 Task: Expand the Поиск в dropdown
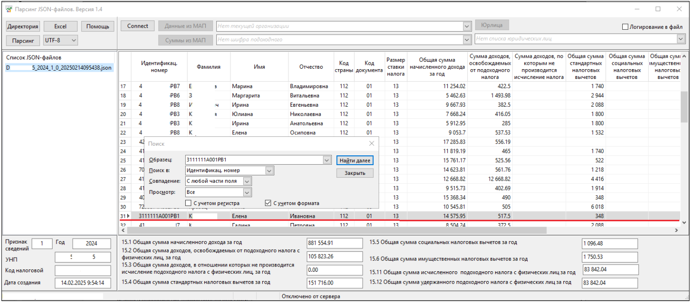pos(269,170)
